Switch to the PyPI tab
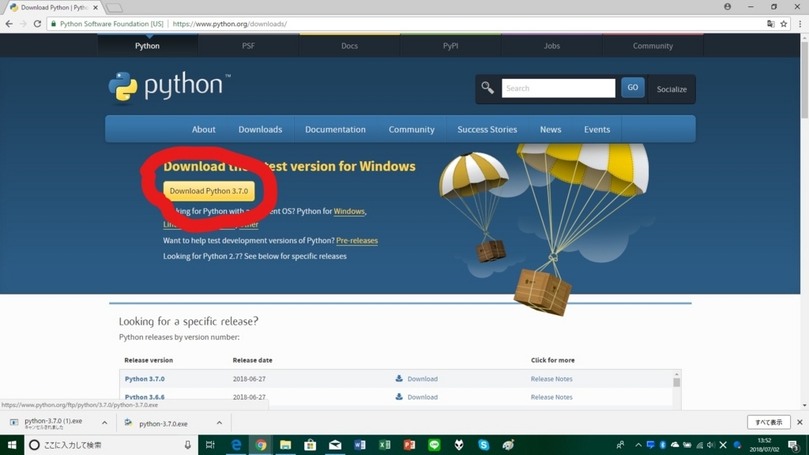Image resolution: width=809 pixels, height=455 pixels. point(450,45)
